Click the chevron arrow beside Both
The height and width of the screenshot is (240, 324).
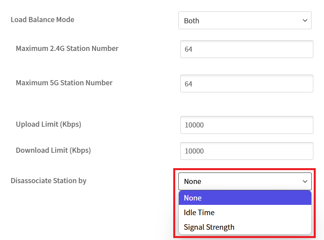(305, 21)
